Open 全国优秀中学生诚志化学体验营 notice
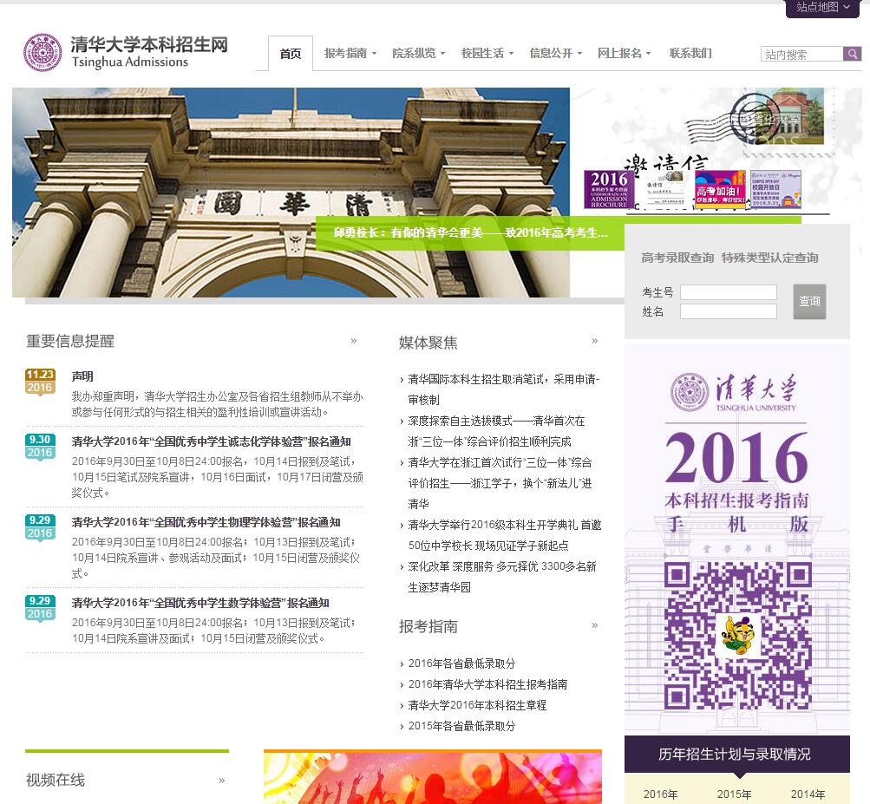This screenshot has height=804, width=870. point(211,441)
